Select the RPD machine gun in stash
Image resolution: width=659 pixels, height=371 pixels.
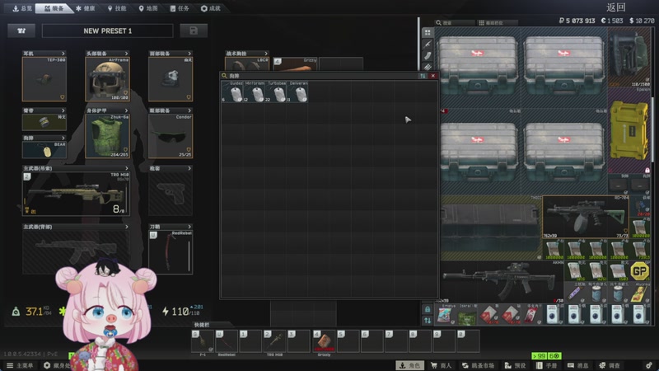pos(586,217)
